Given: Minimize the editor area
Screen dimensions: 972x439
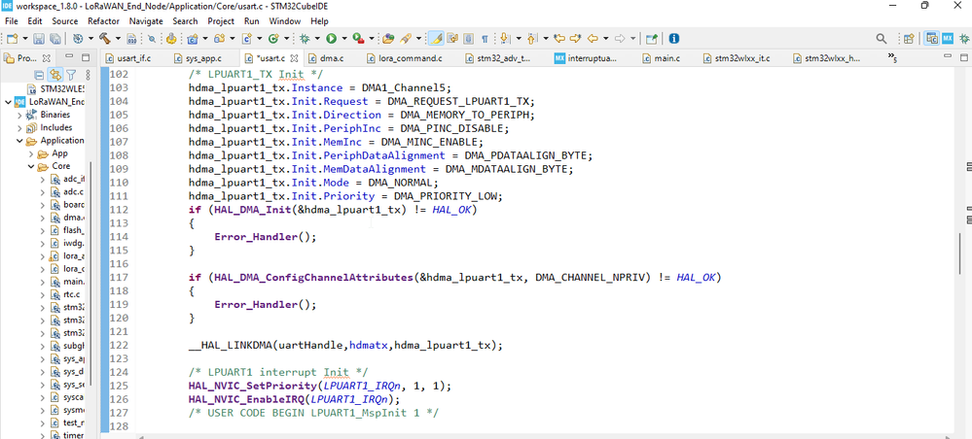Looking at the screenshot, I should pyautogui.click(x=948, y=55).
